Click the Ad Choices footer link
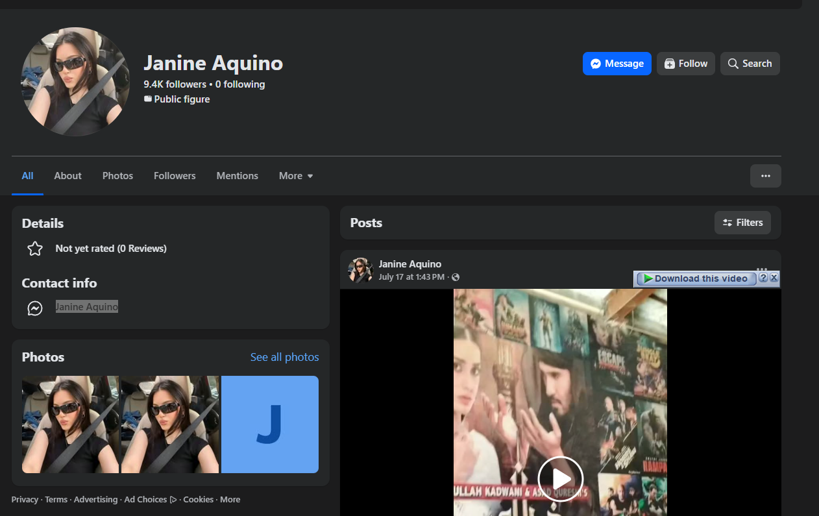Image resolution: width=819 pixels, height=516 pixels. pos(151,499)
